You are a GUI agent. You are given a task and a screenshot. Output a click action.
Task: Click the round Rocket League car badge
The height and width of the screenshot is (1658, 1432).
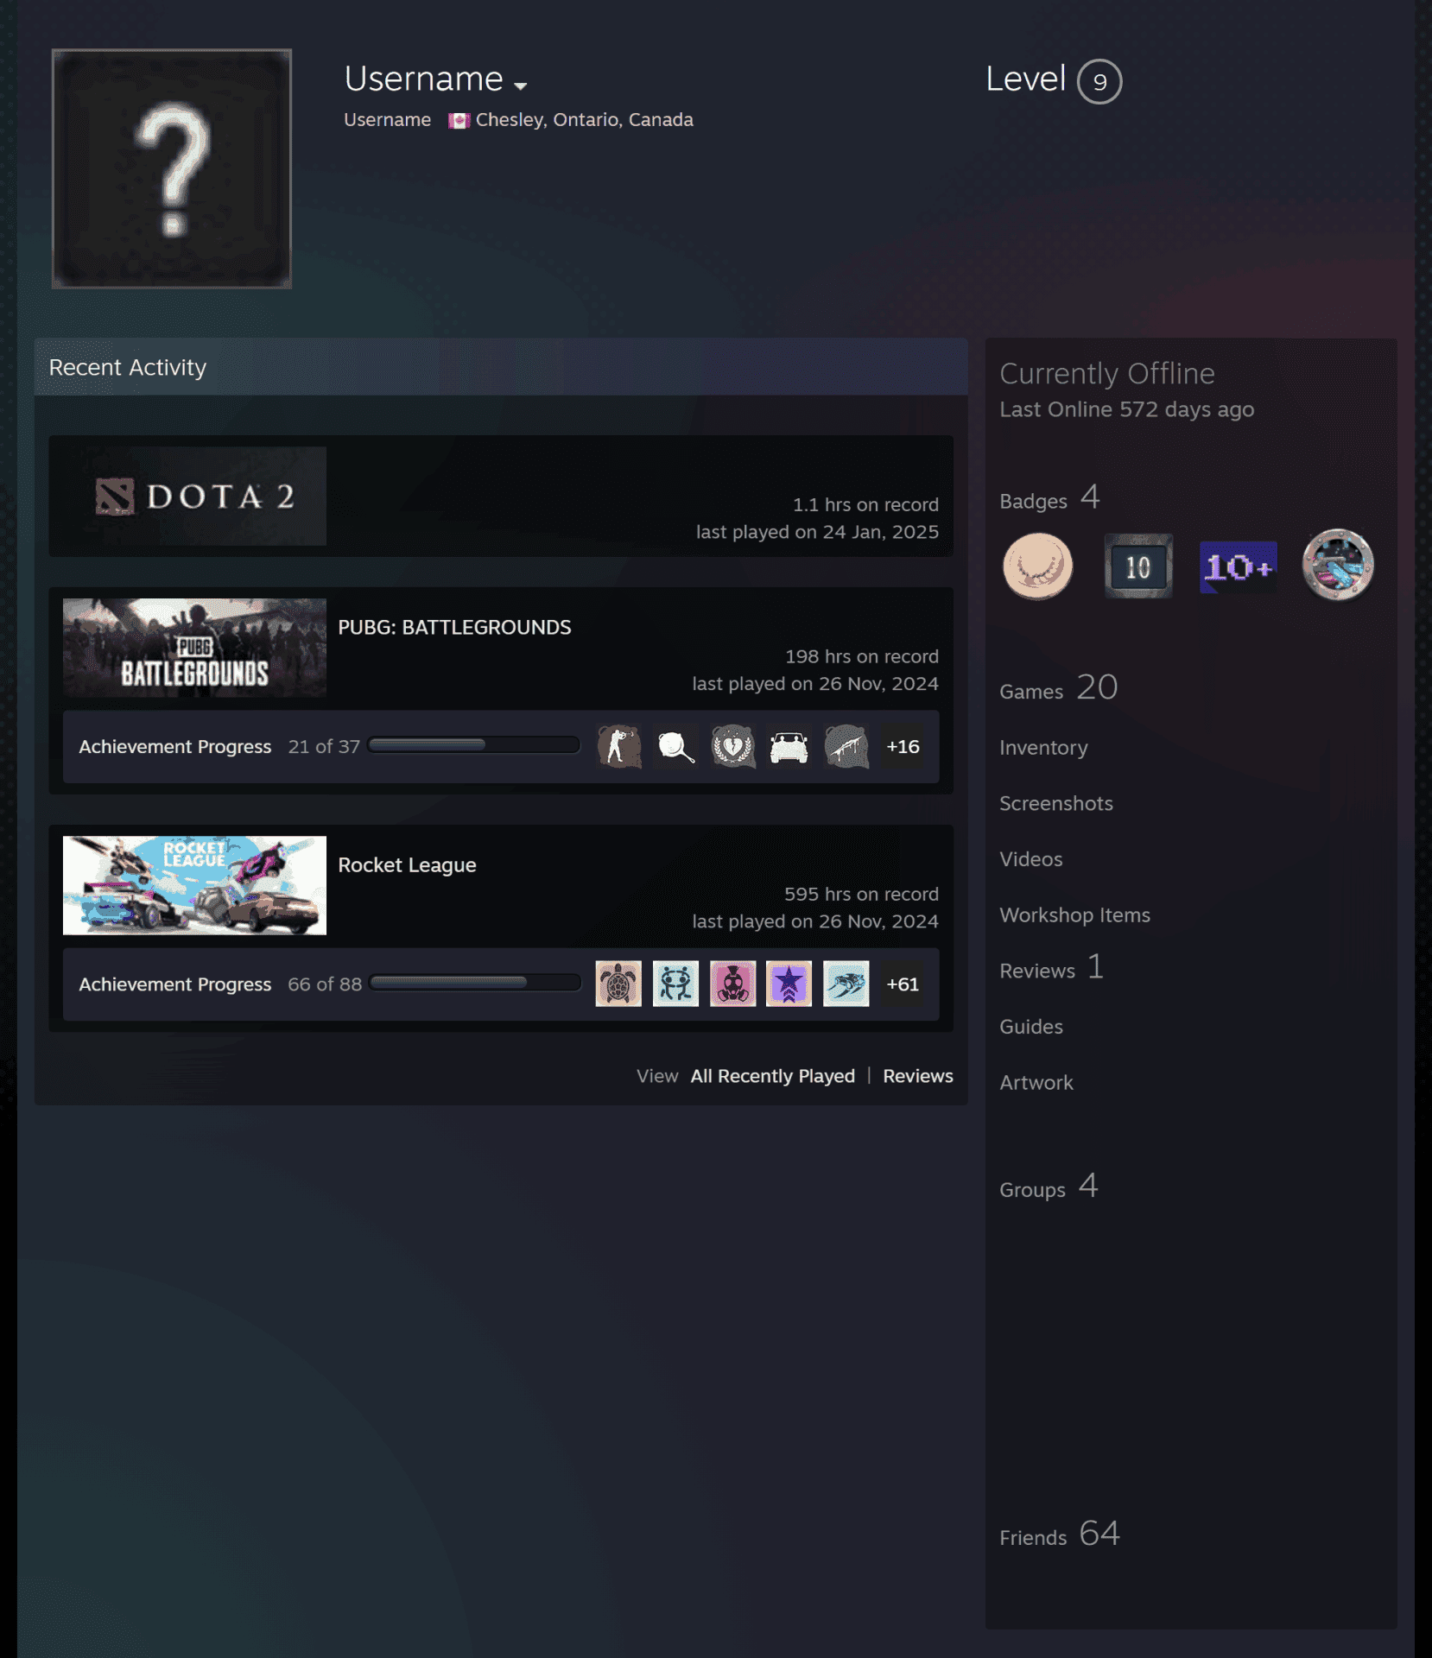(1338, 566)
